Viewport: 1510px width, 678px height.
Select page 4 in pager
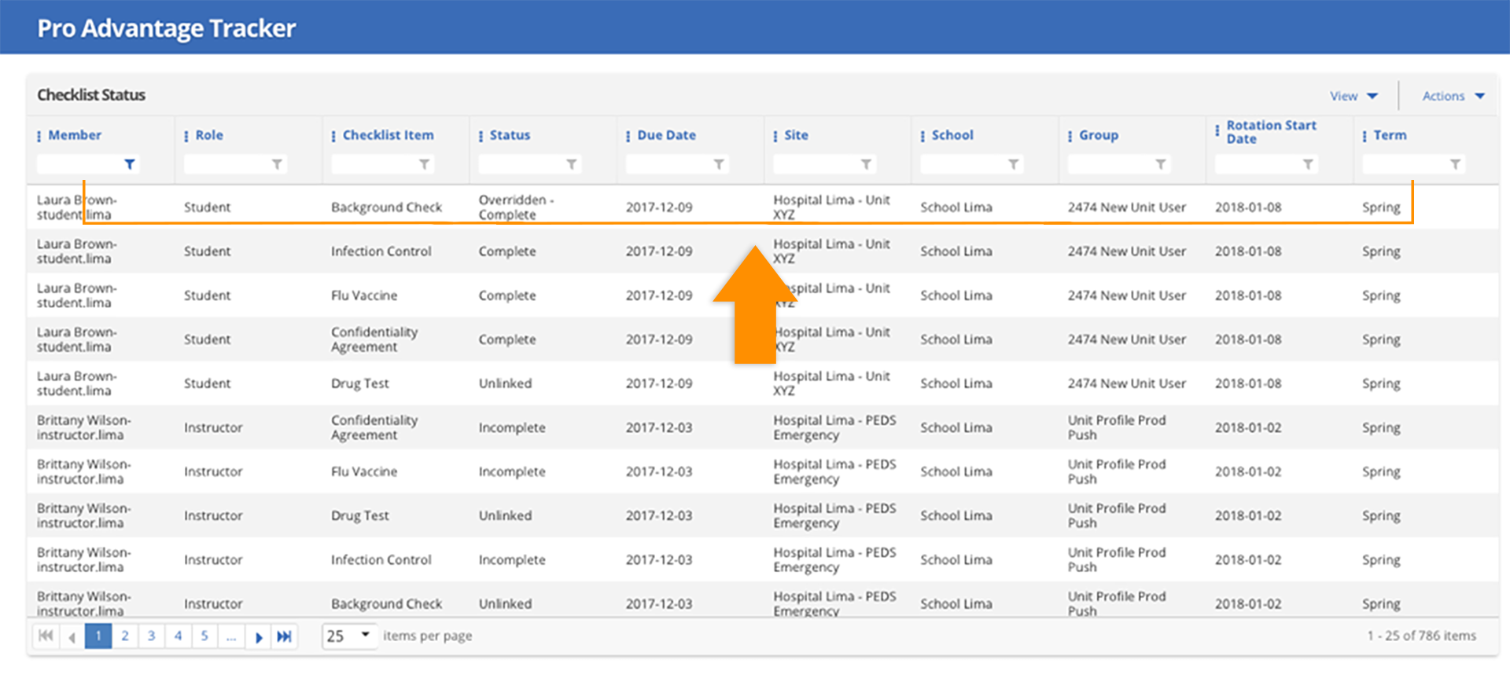click(x=179, y=636)
